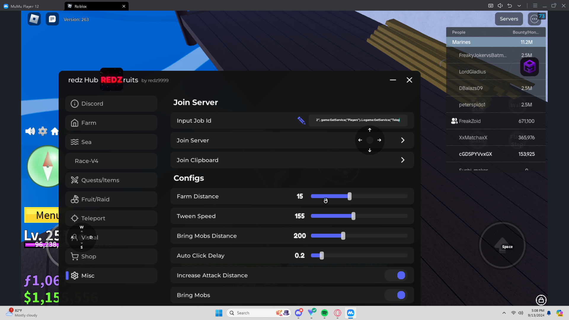
Task: Click the yellow Menu button
Action: coord(42,215)
